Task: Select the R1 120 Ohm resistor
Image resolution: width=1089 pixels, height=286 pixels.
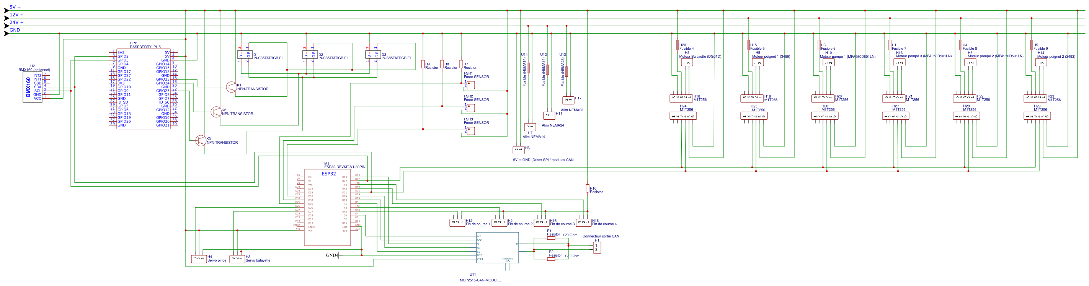Action: click(x=551, y=238)
